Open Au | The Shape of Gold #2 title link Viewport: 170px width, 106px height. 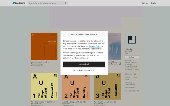[74, 103]
